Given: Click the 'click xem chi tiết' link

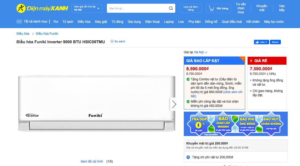Looking at the screenshot, I should click(x=233, y=92).
